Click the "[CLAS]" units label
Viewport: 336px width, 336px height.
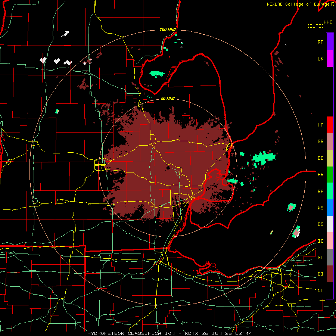(315, 26)
